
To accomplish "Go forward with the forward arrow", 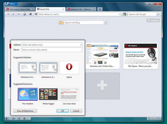I will (x=13, y=14).
